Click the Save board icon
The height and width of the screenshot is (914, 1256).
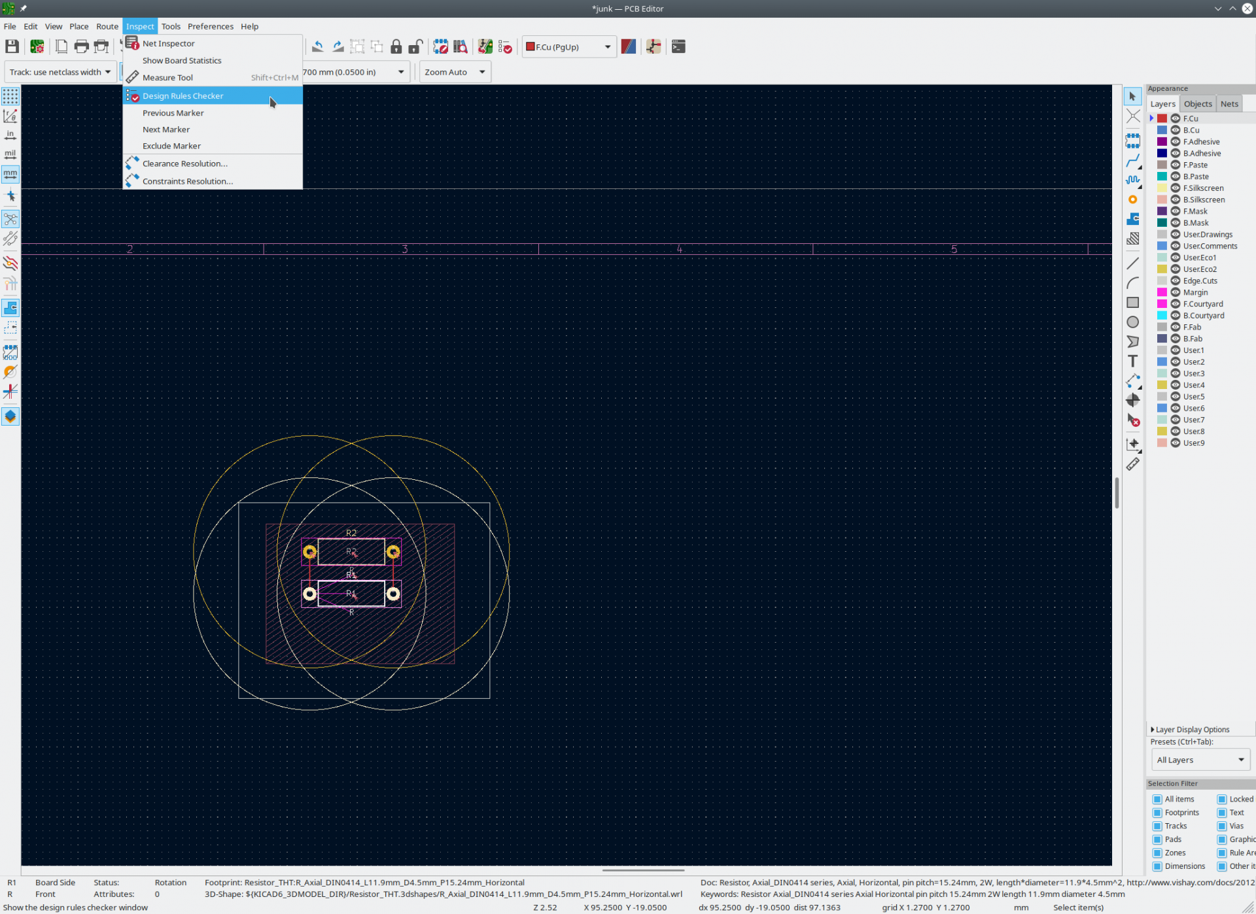[x=12, y=46]
